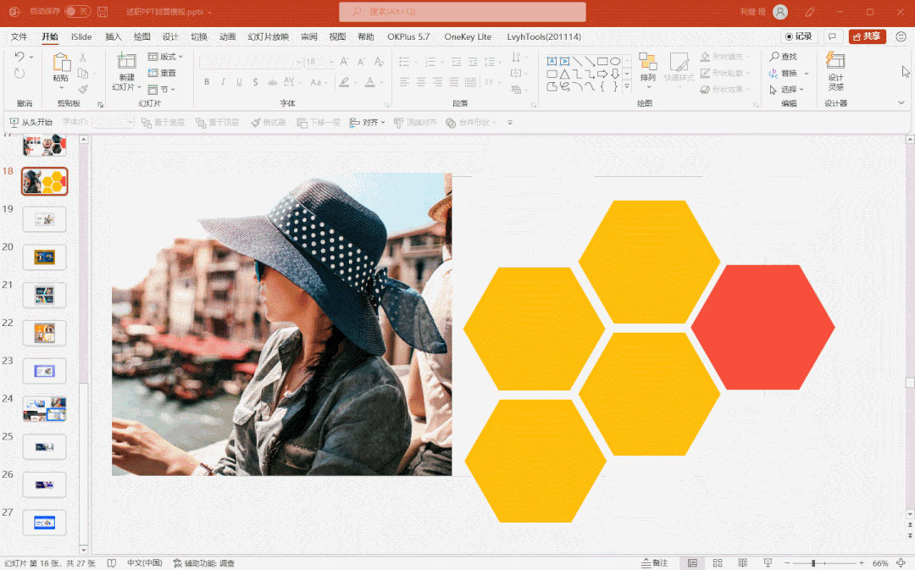915x570 pixels.
Task: Increase font size with larger A icon
Action: coord(344,61)
